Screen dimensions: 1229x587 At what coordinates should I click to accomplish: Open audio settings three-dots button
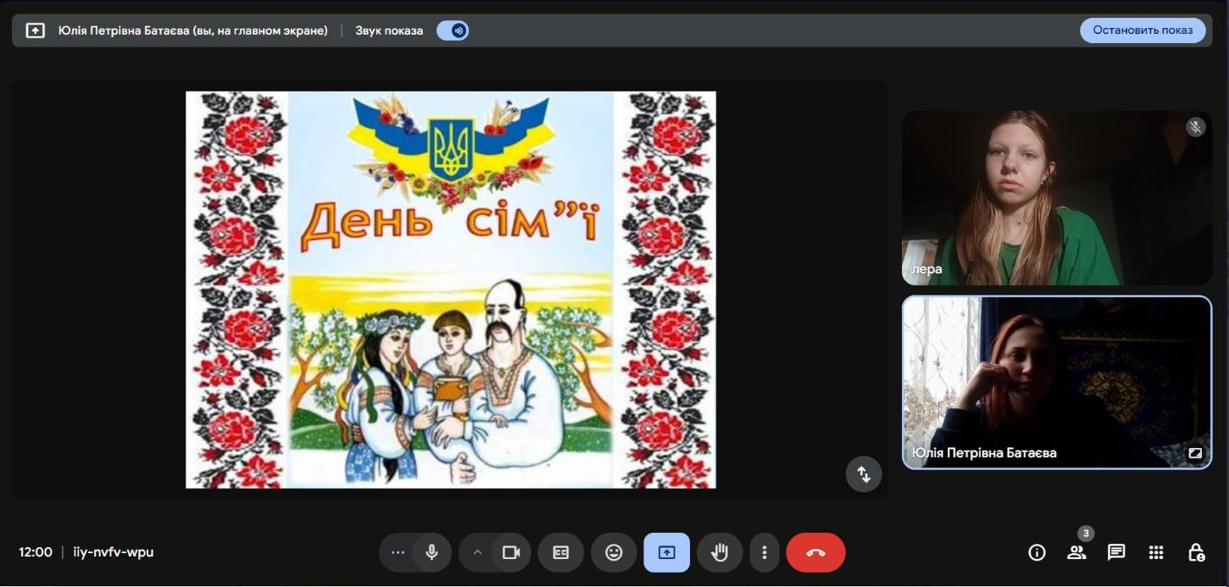[x=398, y=552]
